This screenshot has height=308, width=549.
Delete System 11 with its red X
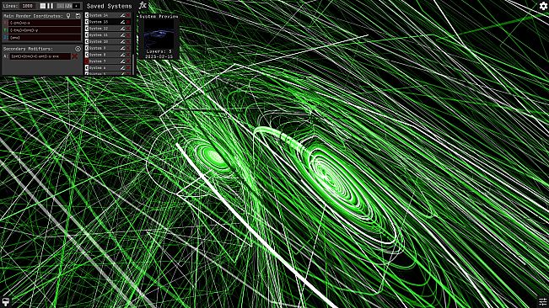128,35
